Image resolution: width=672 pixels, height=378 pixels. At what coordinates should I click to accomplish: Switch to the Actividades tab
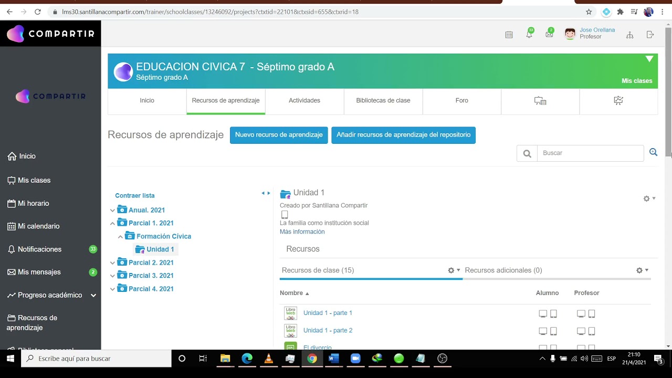point(304,101)
